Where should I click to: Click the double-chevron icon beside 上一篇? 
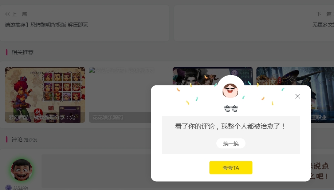7,14
